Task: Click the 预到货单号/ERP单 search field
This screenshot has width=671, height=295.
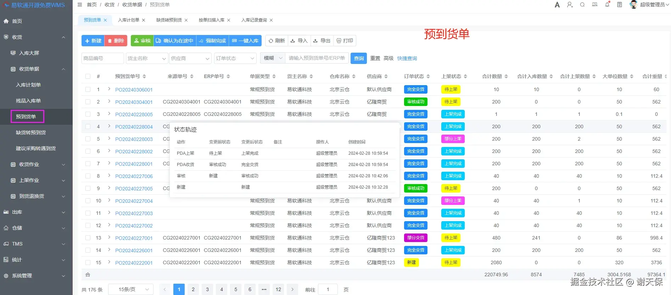Action: (317, 58)
